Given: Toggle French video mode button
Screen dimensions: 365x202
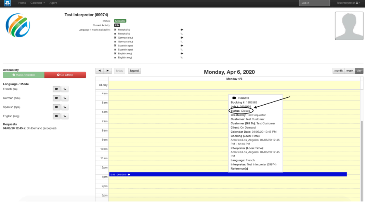Looking at the screenshot, I should pyautogui.click(x=57, y=89).
